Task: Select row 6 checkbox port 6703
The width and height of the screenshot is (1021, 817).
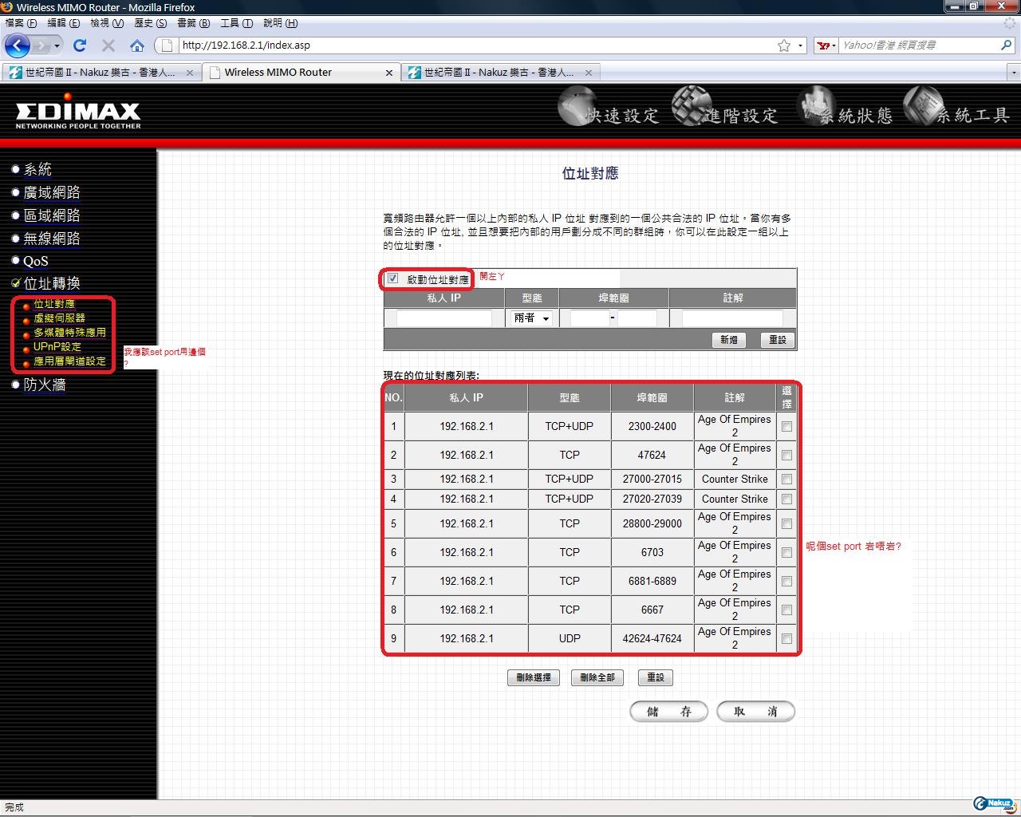Action: (786, 553)
